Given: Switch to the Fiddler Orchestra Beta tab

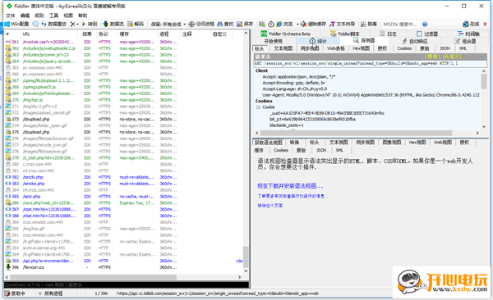Looking at the screenshot, I should [285, 34].
